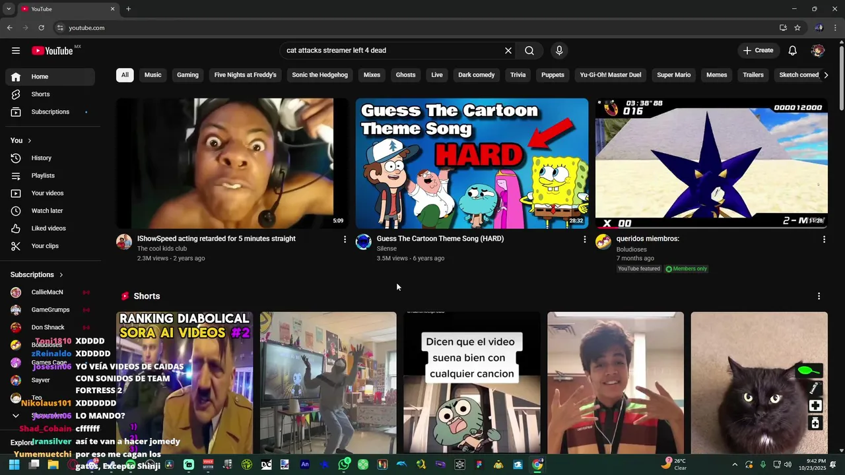This screenshot has width=845, height=475.
Task: Open Shorts from the sidebar
Action: (50, 94)
